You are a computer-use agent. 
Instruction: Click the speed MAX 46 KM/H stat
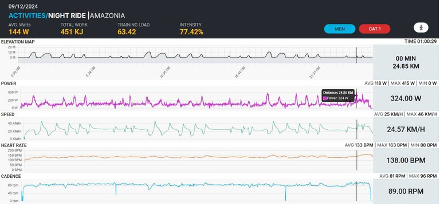422,114
